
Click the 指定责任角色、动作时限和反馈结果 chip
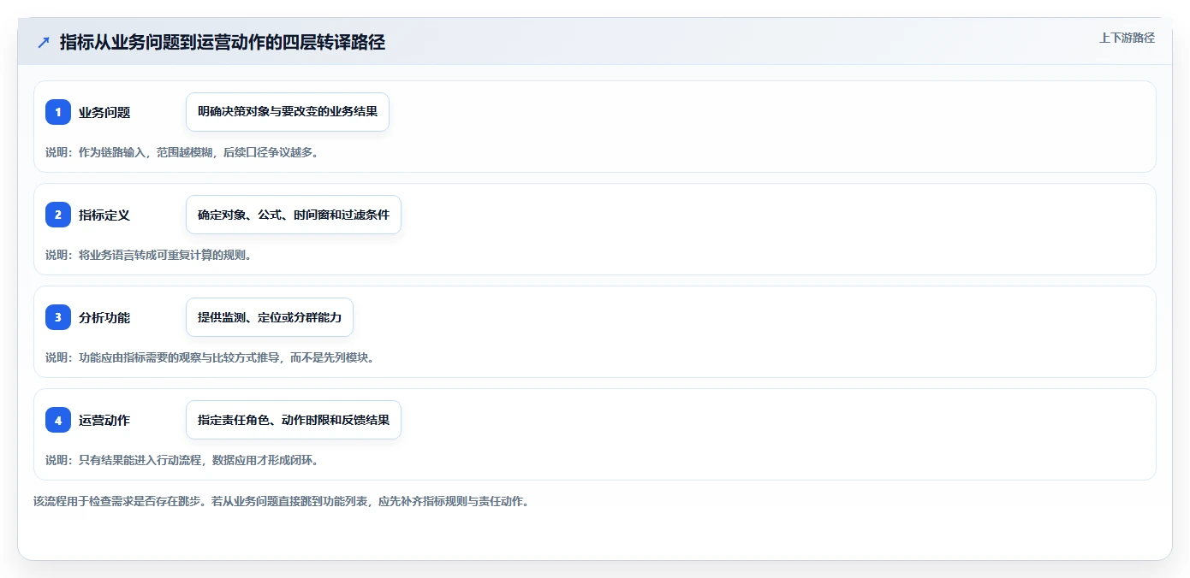[x=294, y=420]
